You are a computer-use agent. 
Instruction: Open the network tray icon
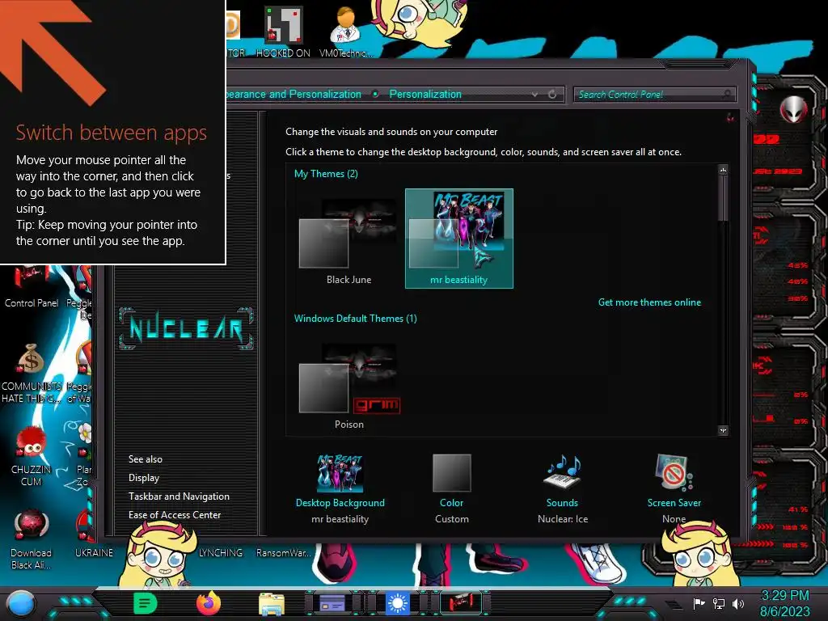(x=718, y=603)
